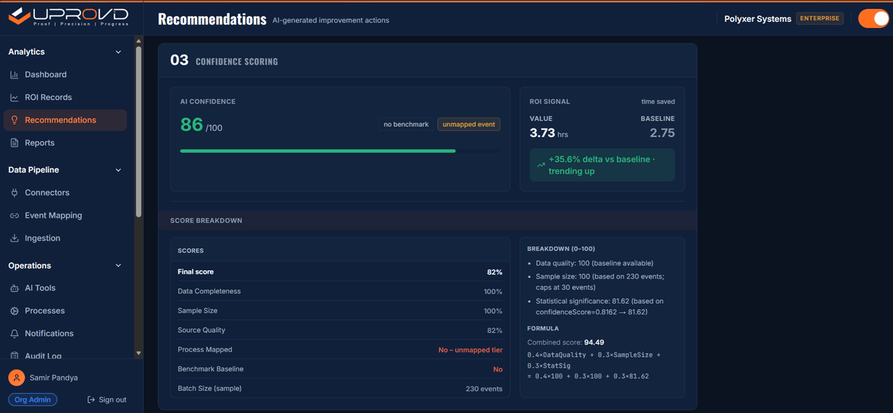This screenshot has height=413, width=893.
Task: Click the '230 events' batch size value
Action: [484, 389]
